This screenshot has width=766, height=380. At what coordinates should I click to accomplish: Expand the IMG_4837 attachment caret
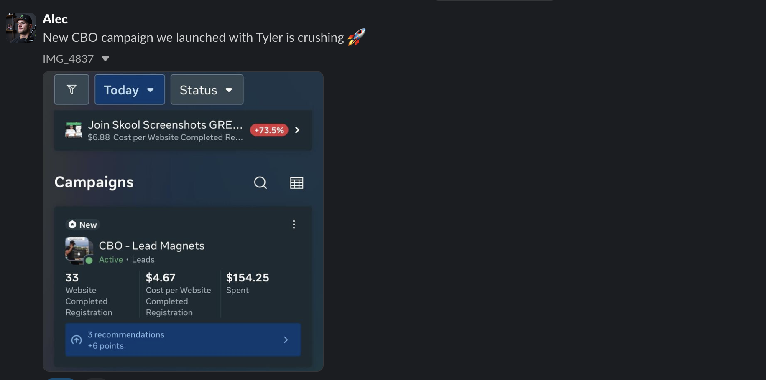point(105,59)
